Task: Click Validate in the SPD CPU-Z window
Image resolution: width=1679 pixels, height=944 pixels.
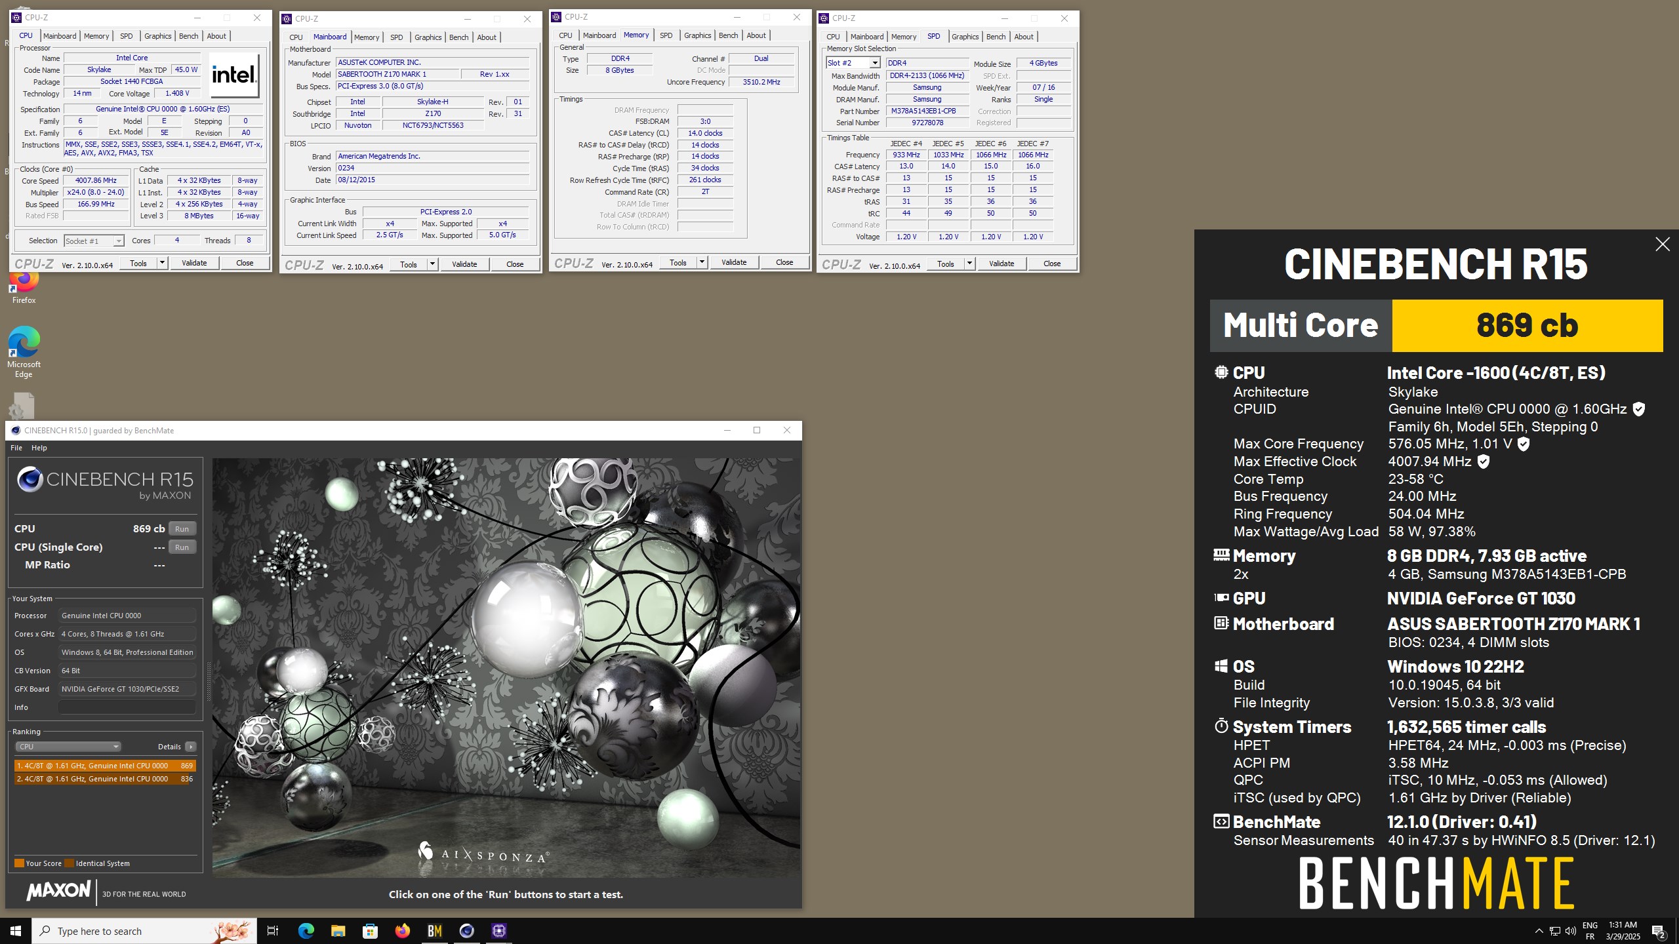Action: point(1001,264)
